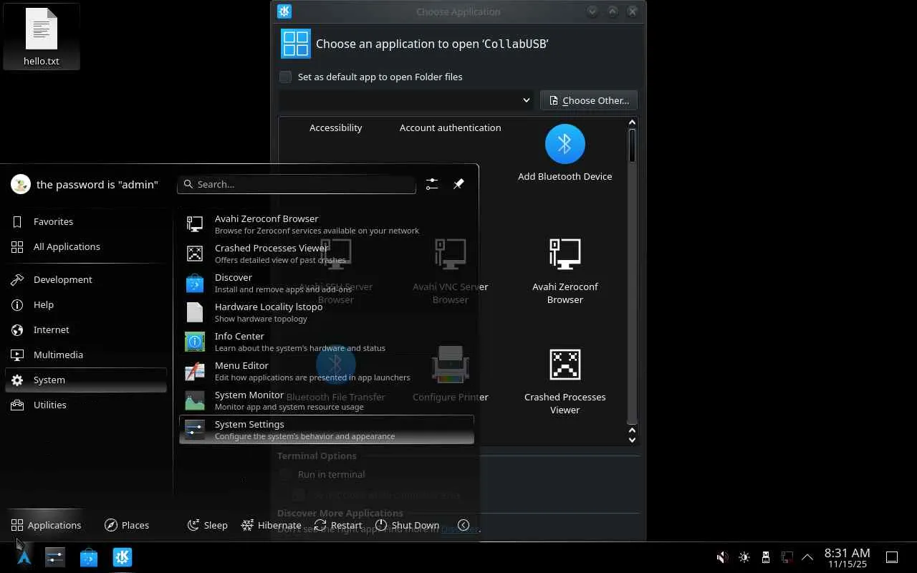Open the Help category
Screen dimensions: 917x573
point(86,305)
